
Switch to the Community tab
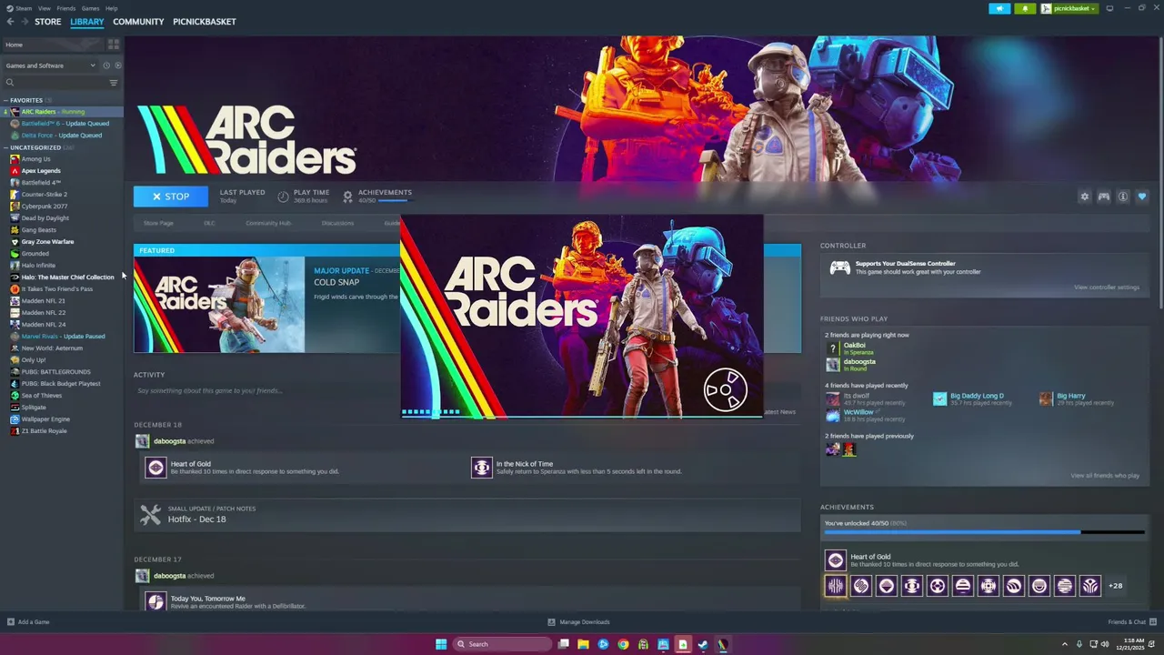click(x=138, y=22)
